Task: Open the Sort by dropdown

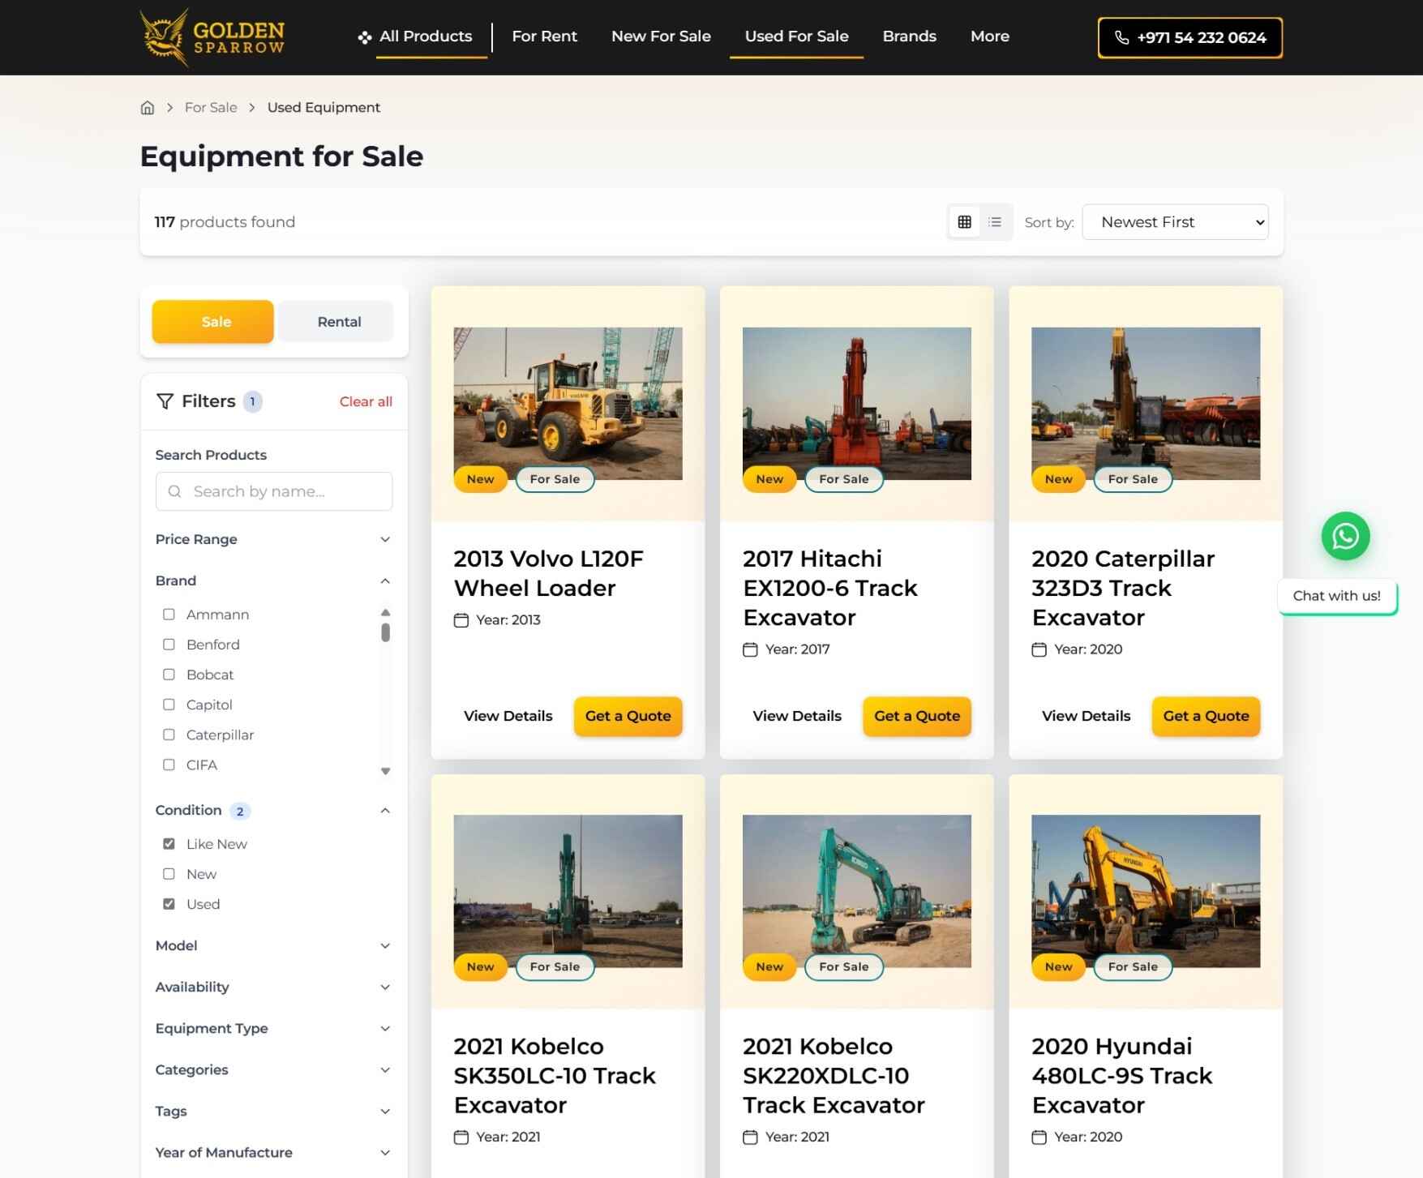Action: pos(1175,222)
